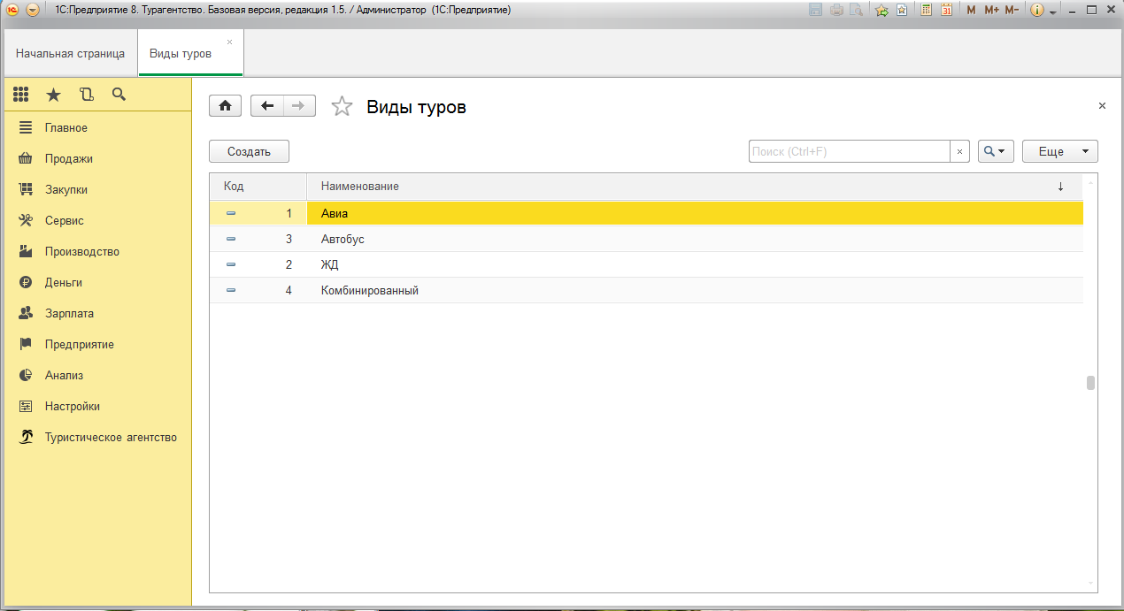Click the M- memory subtract button
The image size is (1124, 611).
(1012, 10)
